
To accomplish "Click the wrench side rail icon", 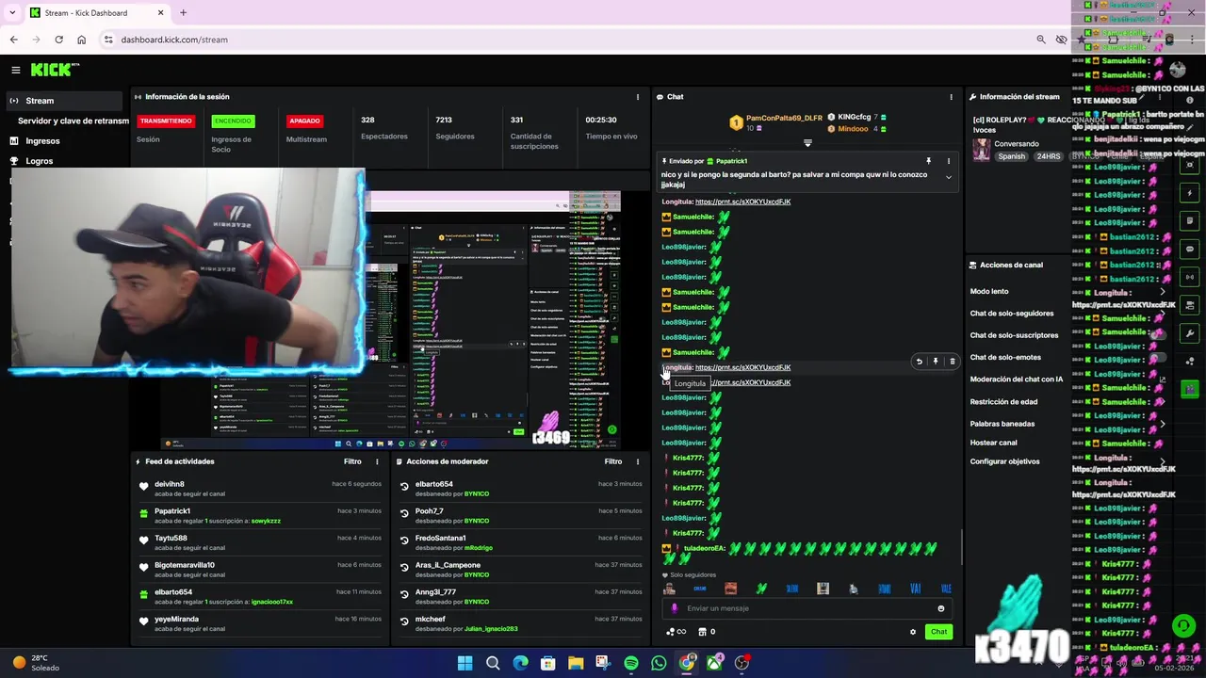I will point(1190,333).
